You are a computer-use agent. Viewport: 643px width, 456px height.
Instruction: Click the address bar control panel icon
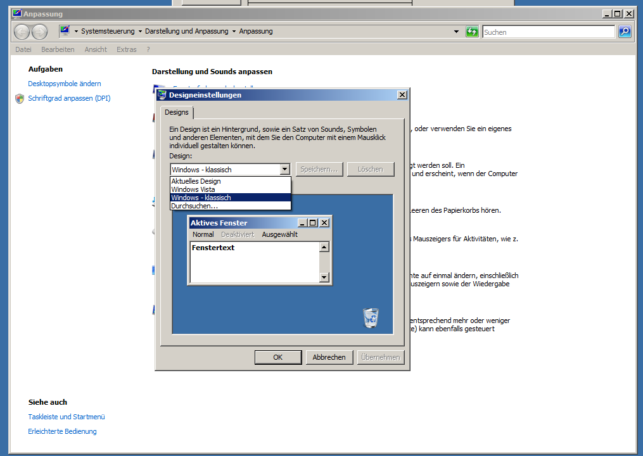point(65,31)
